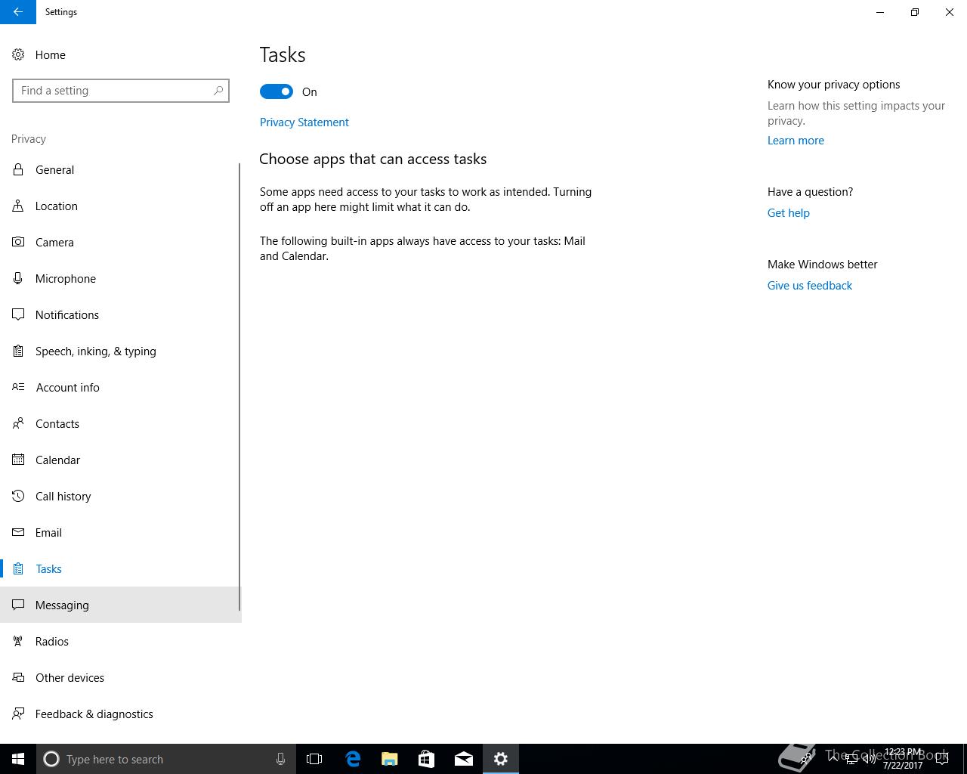Go back using the Settings back arrow
The height and width of the screenshot is (774, 967).
tap(18, 12)
